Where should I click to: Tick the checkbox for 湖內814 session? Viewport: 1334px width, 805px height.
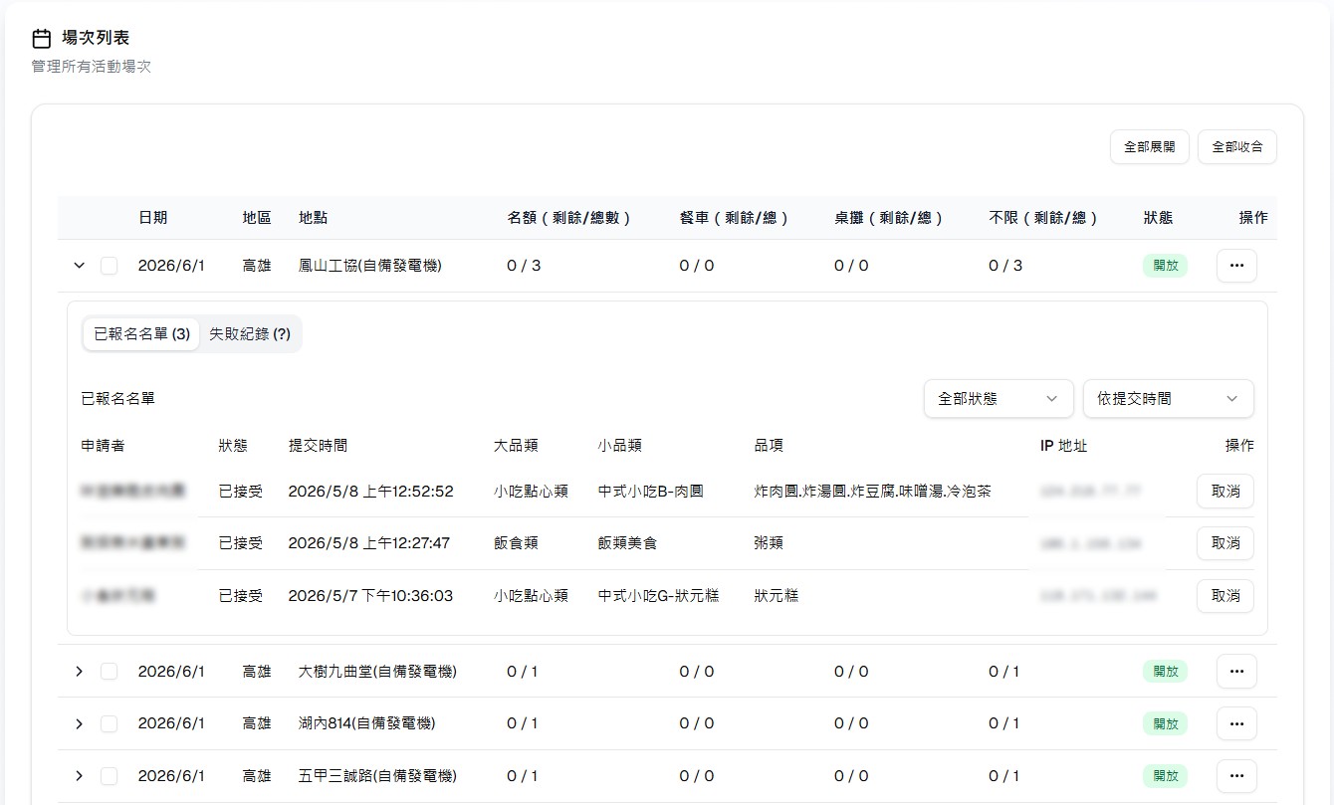110,723
